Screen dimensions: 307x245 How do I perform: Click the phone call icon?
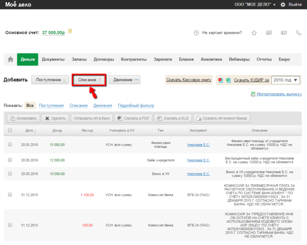pos(298,33)
